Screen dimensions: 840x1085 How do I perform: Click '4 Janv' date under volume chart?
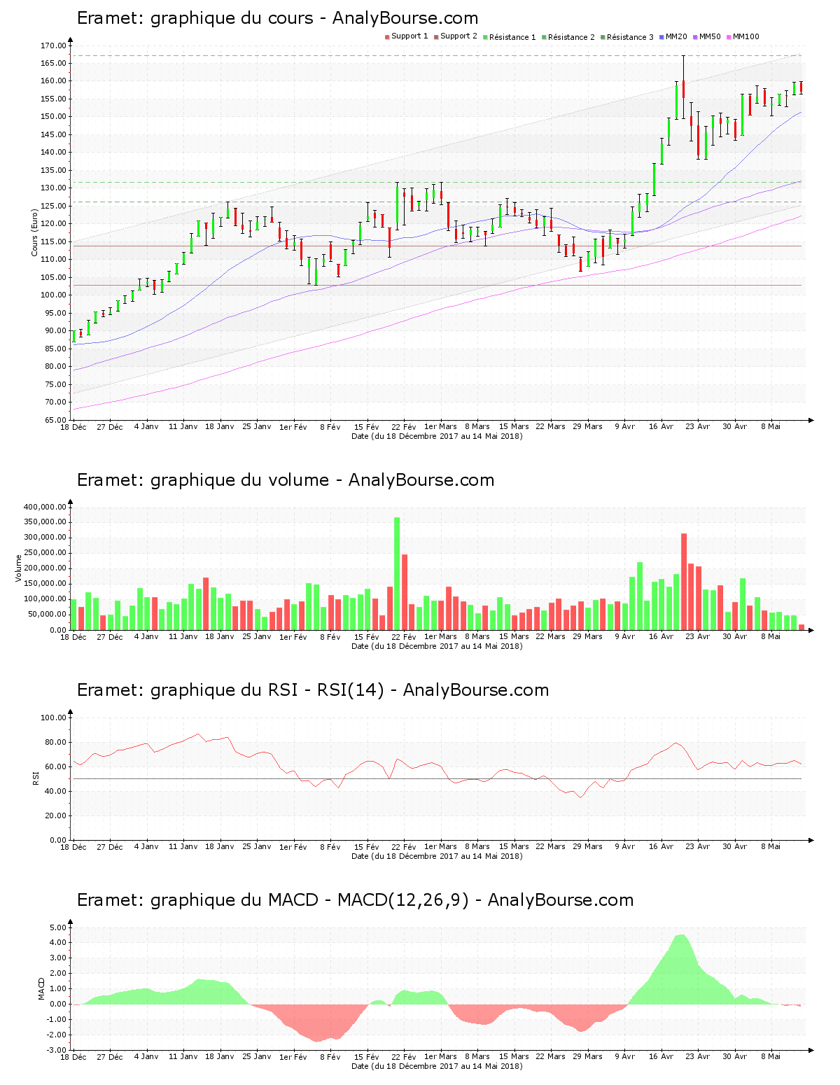[x=146, y=637]
